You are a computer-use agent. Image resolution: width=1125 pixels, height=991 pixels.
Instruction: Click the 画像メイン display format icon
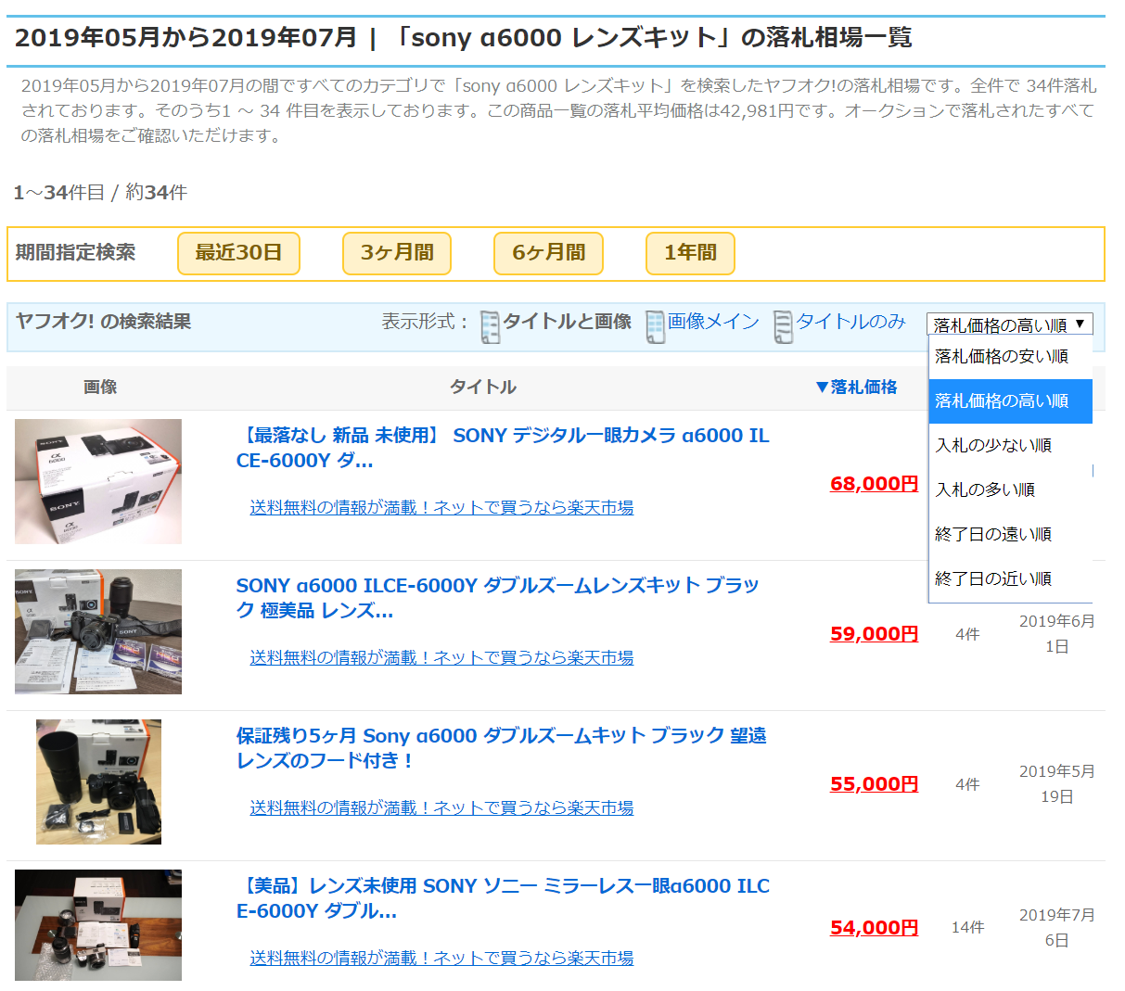(655, 326)
